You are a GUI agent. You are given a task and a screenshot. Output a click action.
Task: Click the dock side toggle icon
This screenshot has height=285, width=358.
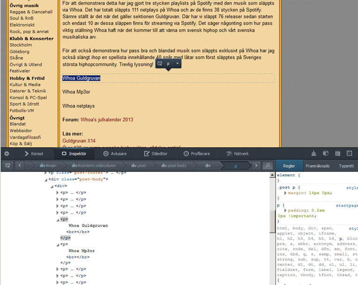pyautogui.click(x=349, y=153)
